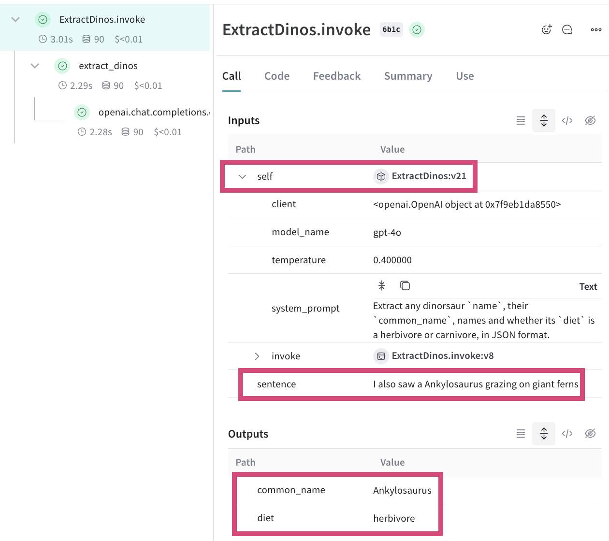Click the gpt-4o model_name value
Screen dimensions: 609x541
click(387, 232)
